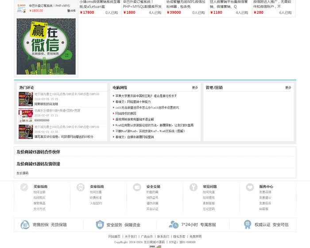Click the 寄售担保 compensation badge icon
The height and width of the screenshot is (248, 310).
pyautogui.click(x=25, y=225)
